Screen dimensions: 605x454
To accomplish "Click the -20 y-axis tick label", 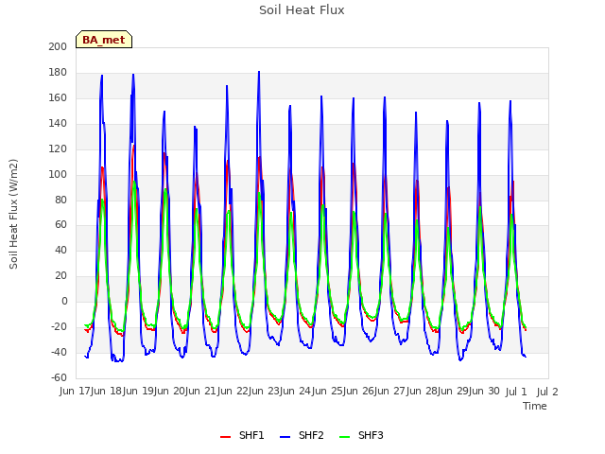I will [x=59, y=327].
